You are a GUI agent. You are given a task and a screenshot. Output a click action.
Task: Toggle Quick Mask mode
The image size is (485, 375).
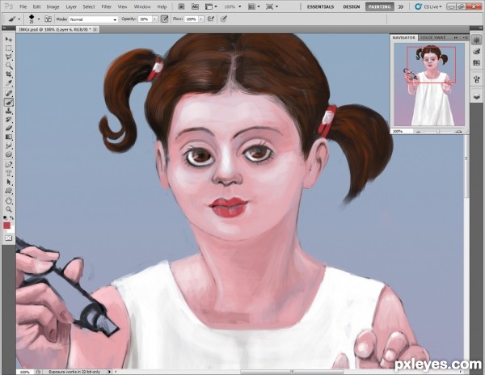9,238
